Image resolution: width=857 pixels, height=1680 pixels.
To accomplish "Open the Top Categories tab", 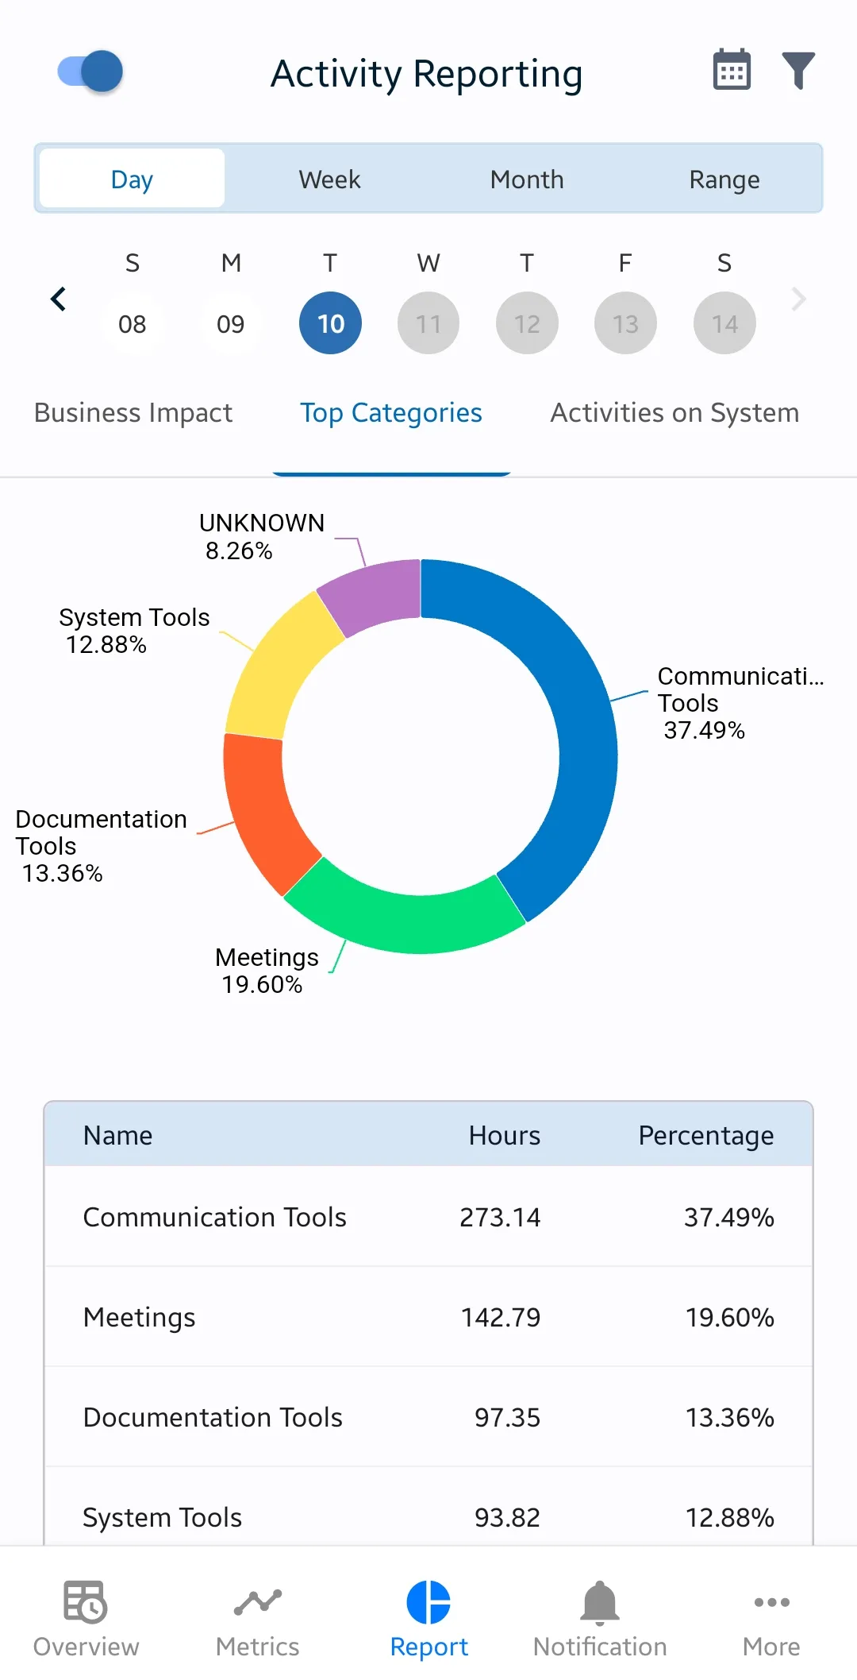I will pos(391,413).
